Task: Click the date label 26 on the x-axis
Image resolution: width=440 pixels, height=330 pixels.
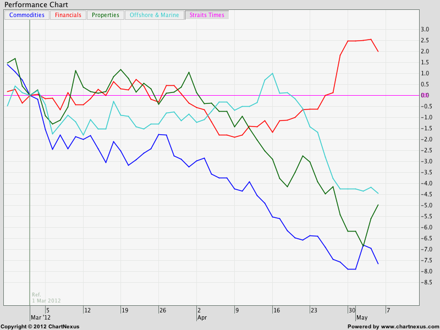Action: coord(163,310)
